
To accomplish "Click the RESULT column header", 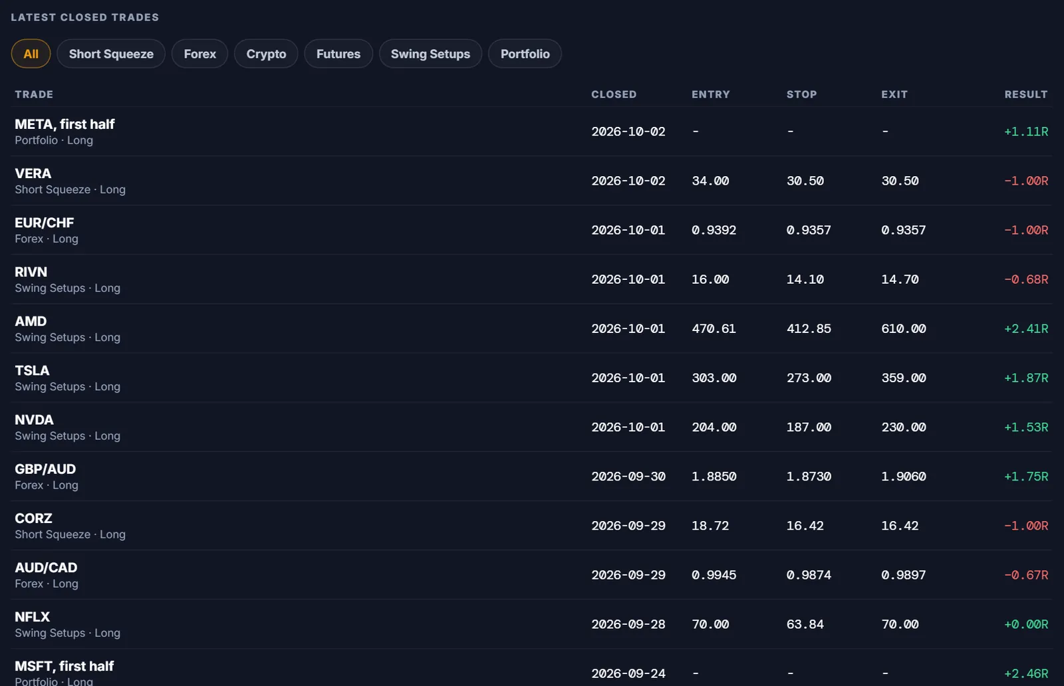I will (x=1026, y=94).
